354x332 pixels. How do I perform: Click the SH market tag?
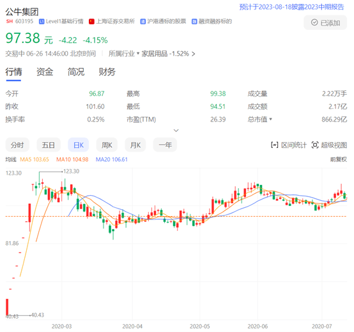click(10, 22)
